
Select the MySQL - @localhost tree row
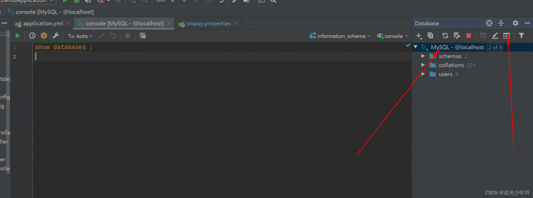(x=472, y=47)
